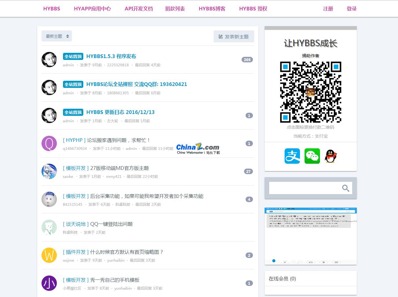
Task: Click username wzjme
Action: tap(69, 260)
